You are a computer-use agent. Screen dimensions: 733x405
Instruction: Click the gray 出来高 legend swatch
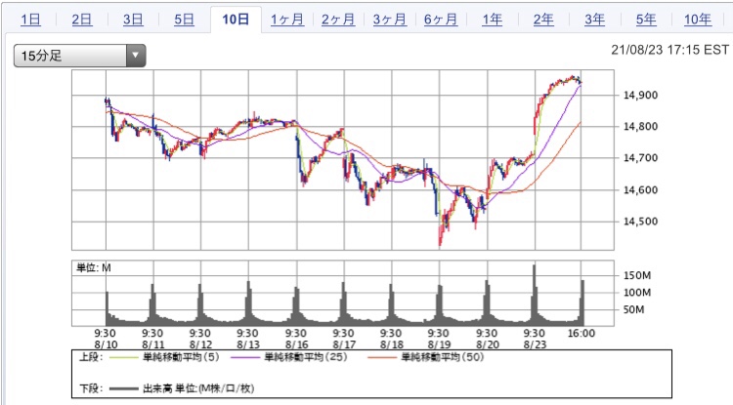pos(123,388)
